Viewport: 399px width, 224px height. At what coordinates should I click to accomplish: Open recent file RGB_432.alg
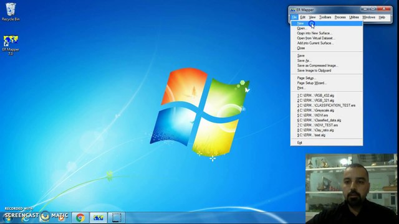coord(327,95)
